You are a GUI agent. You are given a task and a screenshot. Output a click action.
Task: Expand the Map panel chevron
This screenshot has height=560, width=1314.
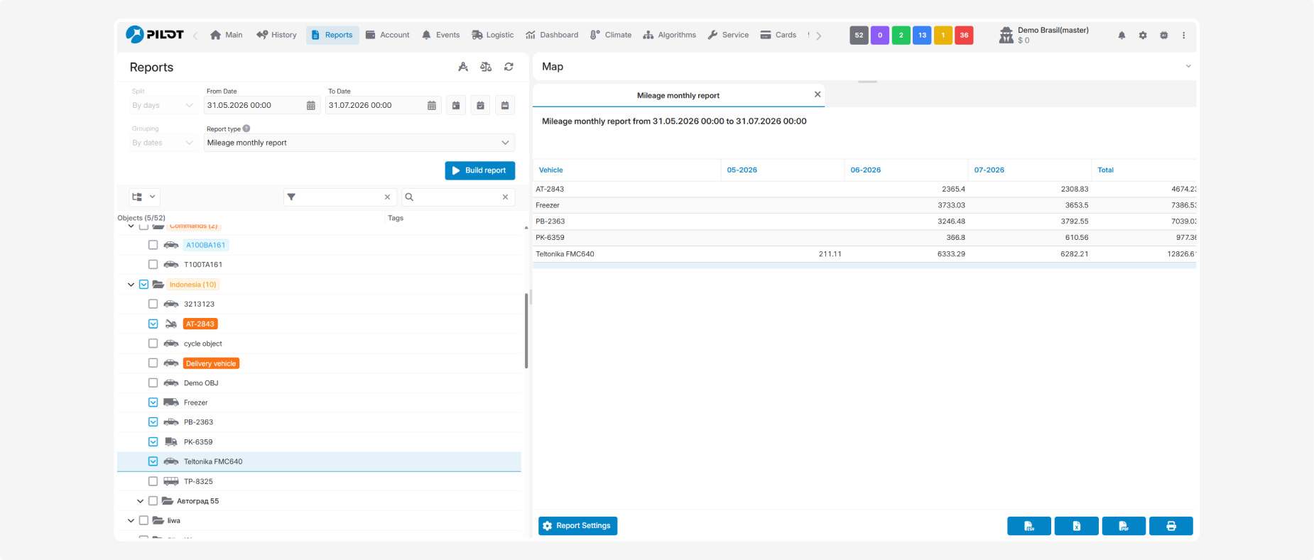tap(1188, 67)
